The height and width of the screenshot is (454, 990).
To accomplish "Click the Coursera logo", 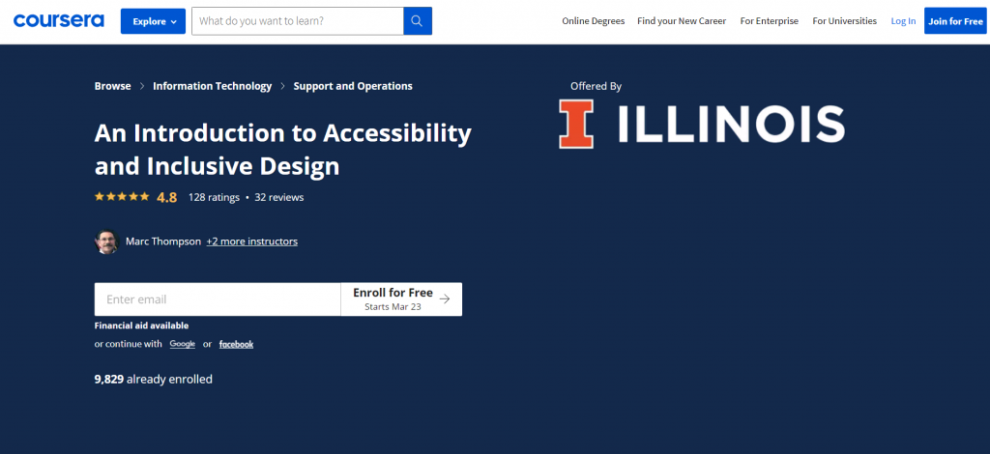I will [59, 21].
